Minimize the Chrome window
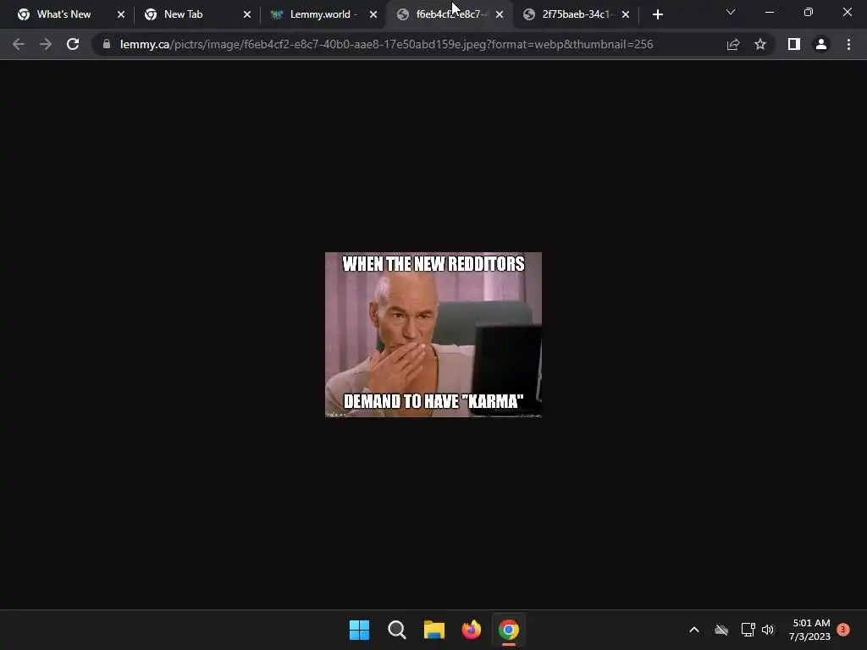This screenshot has height=650, width=867. click(x=769, y=12)
